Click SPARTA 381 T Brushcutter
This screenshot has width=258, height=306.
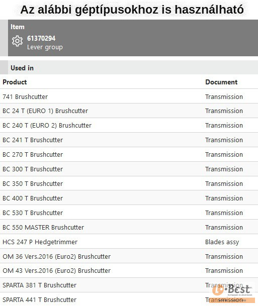[x=39, y=285]
